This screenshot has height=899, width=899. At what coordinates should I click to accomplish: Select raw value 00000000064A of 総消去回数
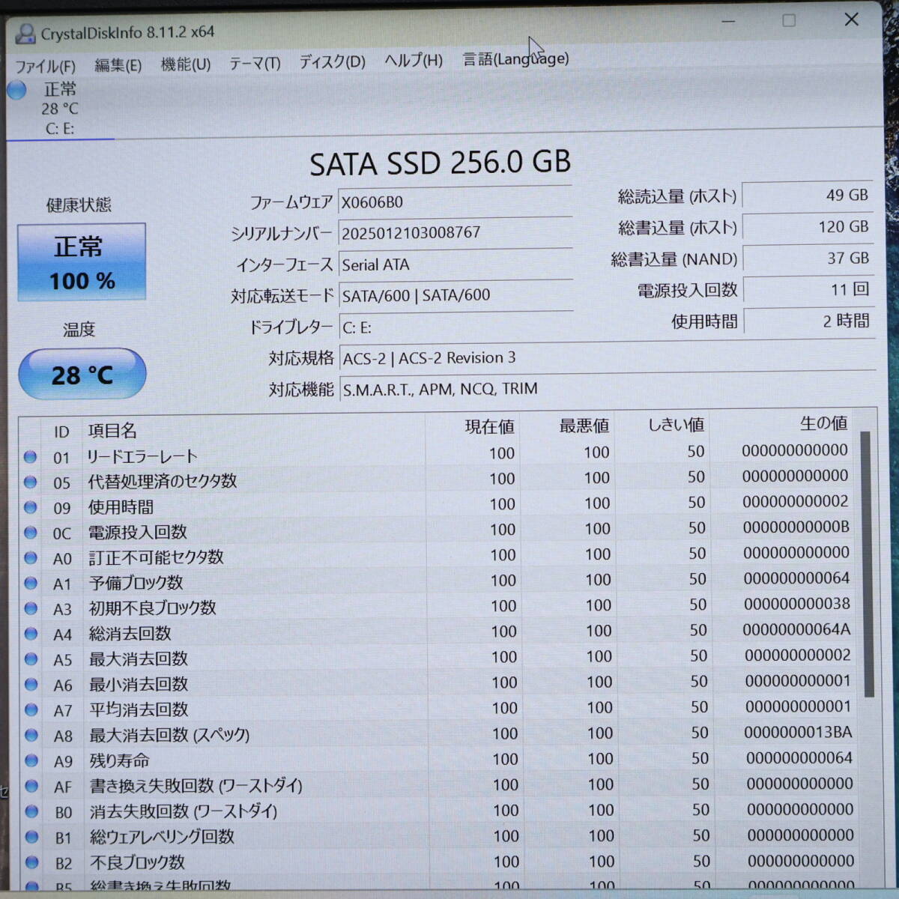pos(796,629)
